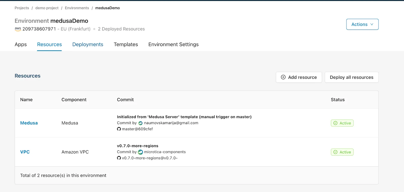The height and width of the screenshot is (192, 404).
Task: Open the Deployments tab
Action: [88, 45]
